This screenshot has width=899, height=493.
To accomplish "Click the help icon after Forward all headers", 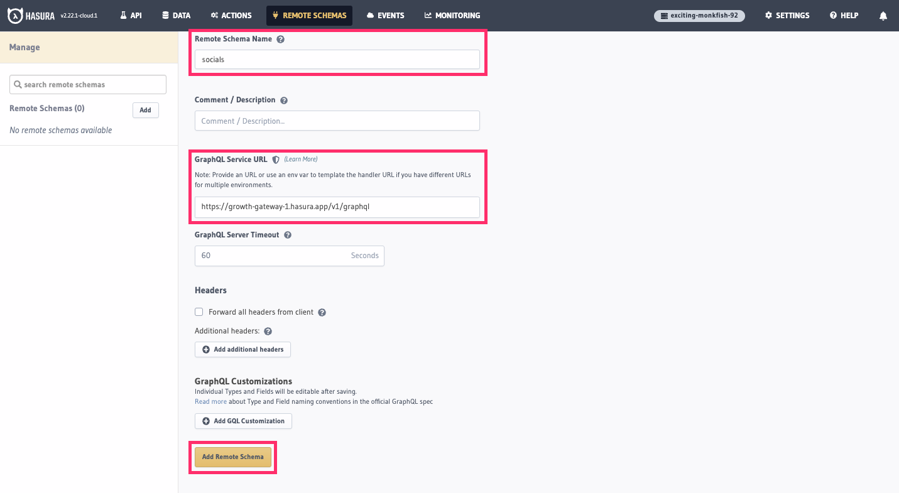I will tap(322, 312).
